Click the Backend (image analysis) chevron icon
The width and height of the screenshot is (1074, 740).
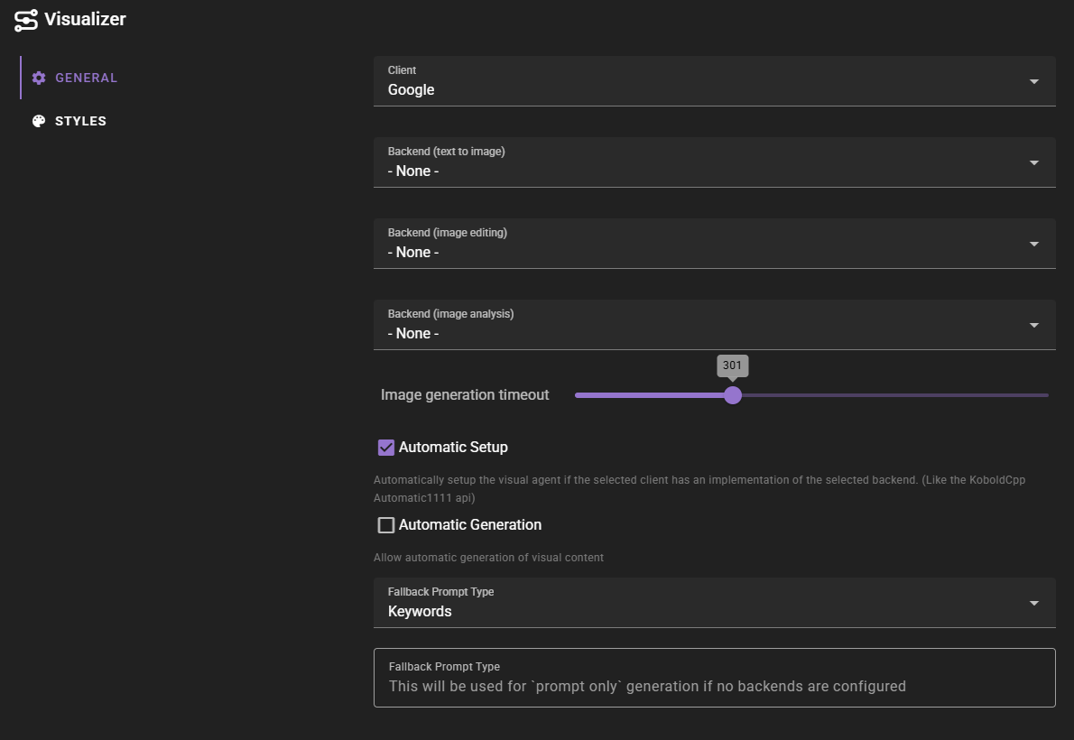tap(1034, 324)
